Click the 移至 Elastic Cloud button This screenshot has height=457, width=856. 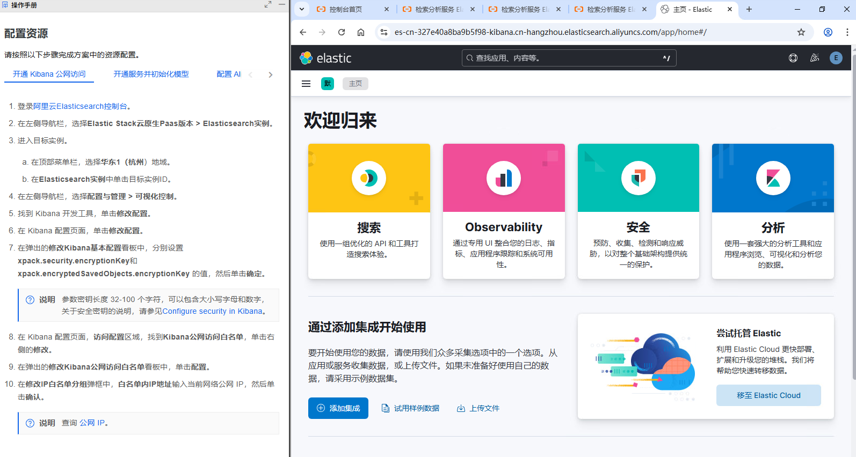(768, 395)
